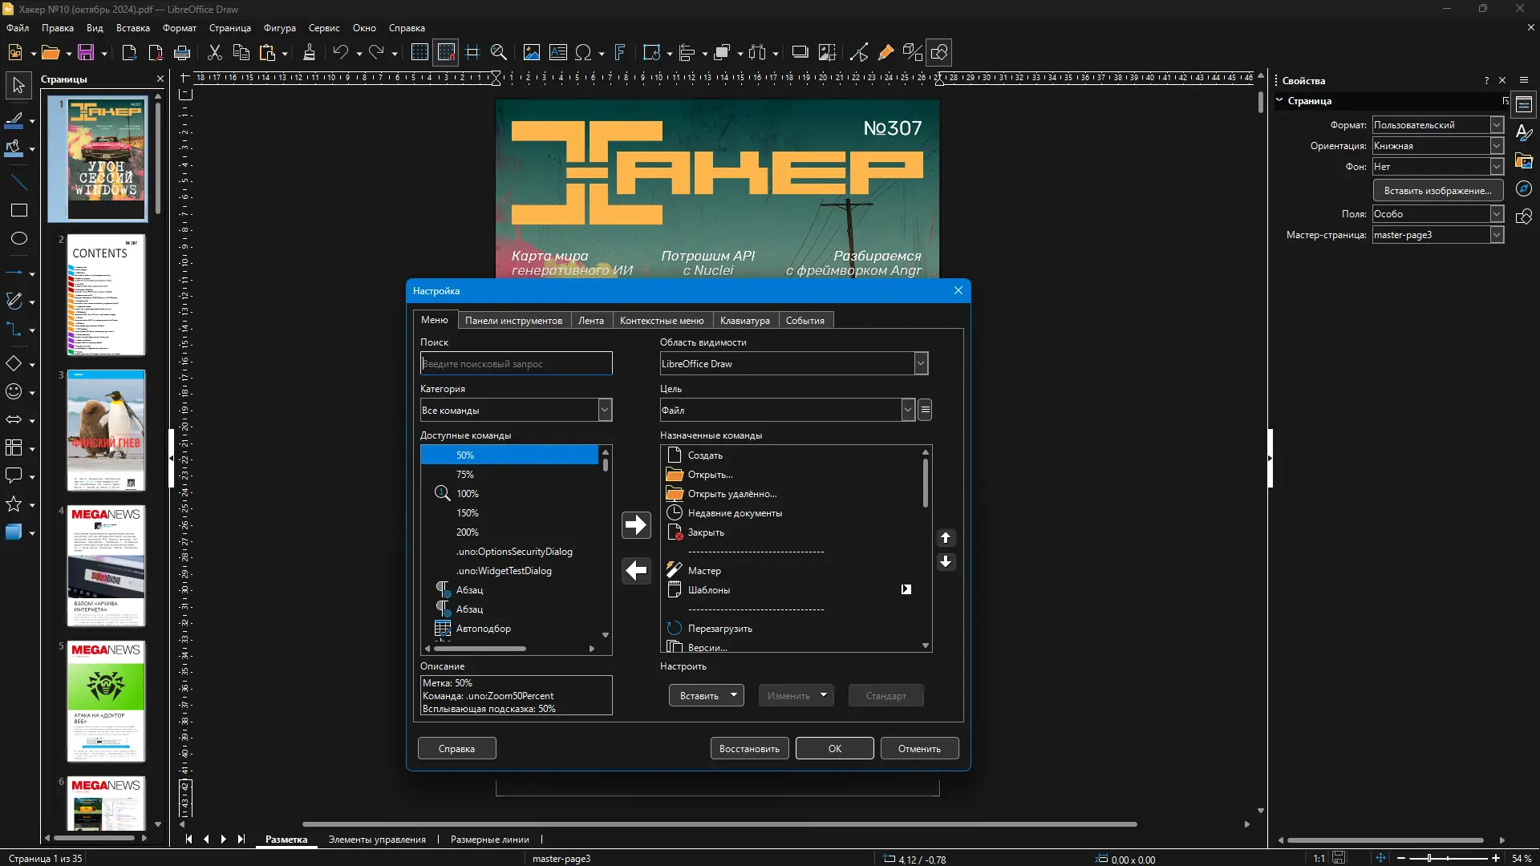Viewport: 1540px width, 866px height.
Task: Toggle snap to grid button
Action: coord(446,53)
